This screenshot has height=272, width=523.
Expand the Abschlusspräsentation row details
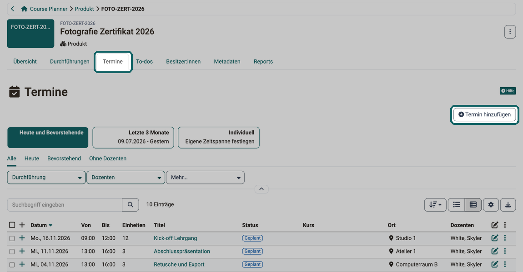pyautogui.click(x=22, y=251)
